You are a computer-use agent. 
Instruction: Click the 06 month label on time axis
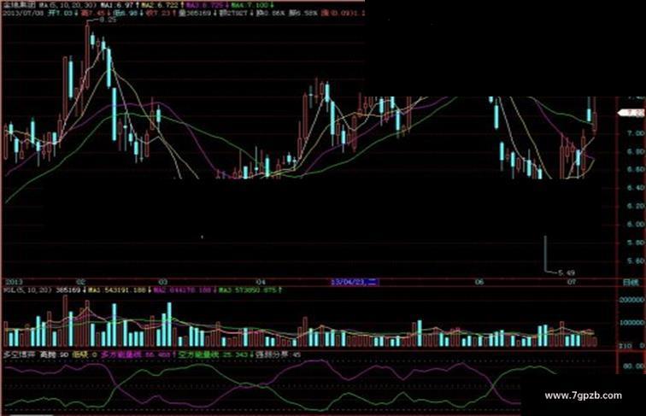coord(479,282)
